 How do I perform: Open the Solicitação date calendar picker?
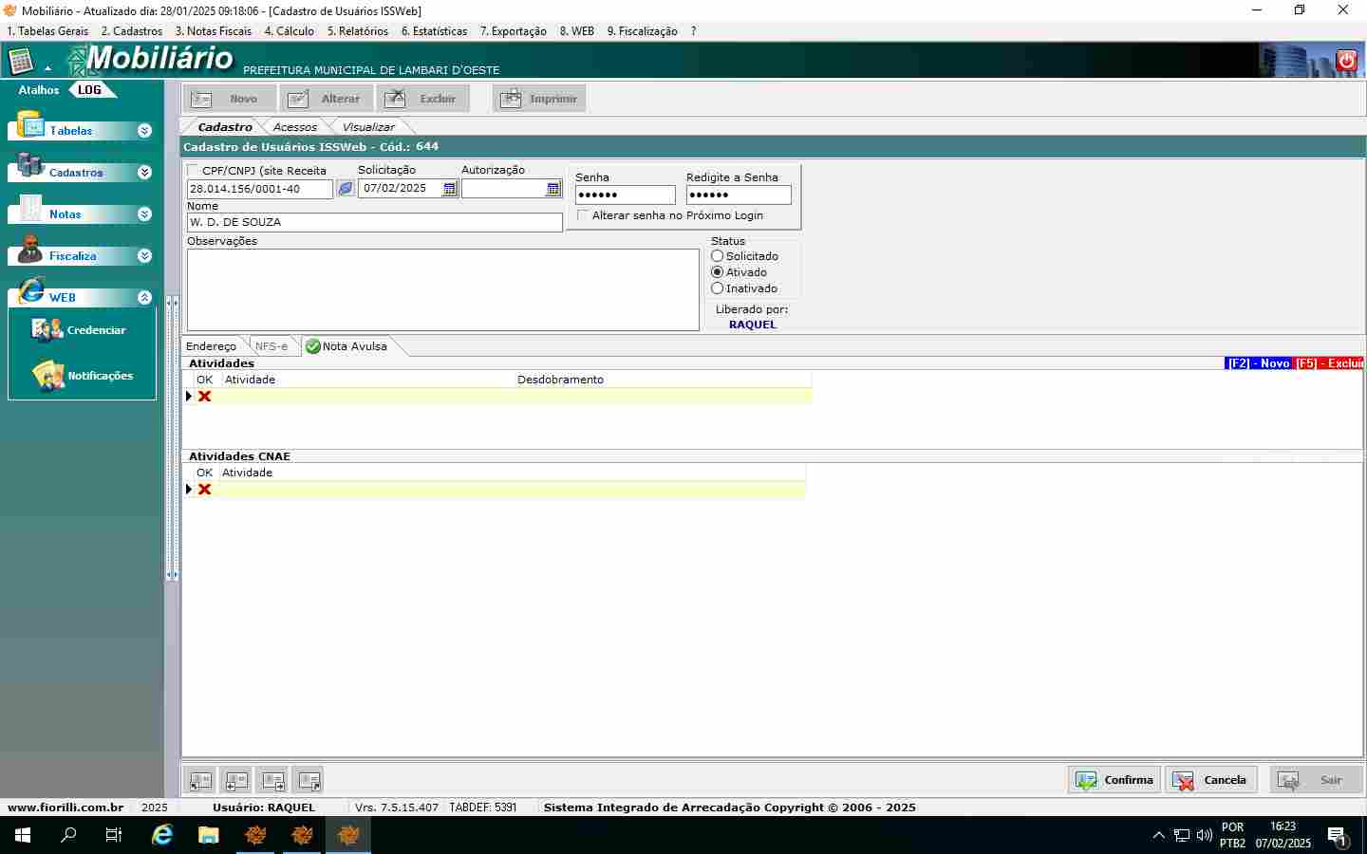pyautogui.click(x=450, y=189)
